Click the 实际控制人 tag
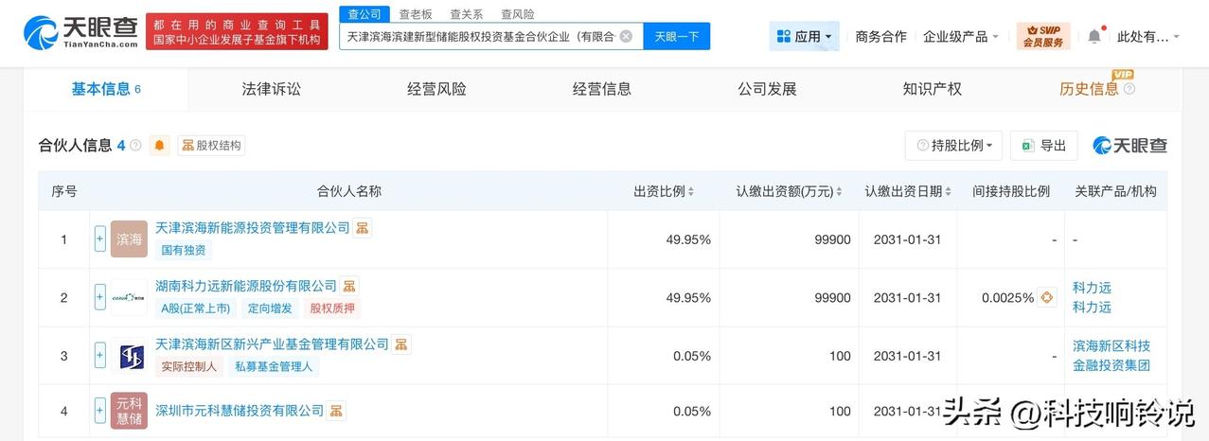Image resolution: width=1209 pixels, height=441 pixels. coord(189,366)
